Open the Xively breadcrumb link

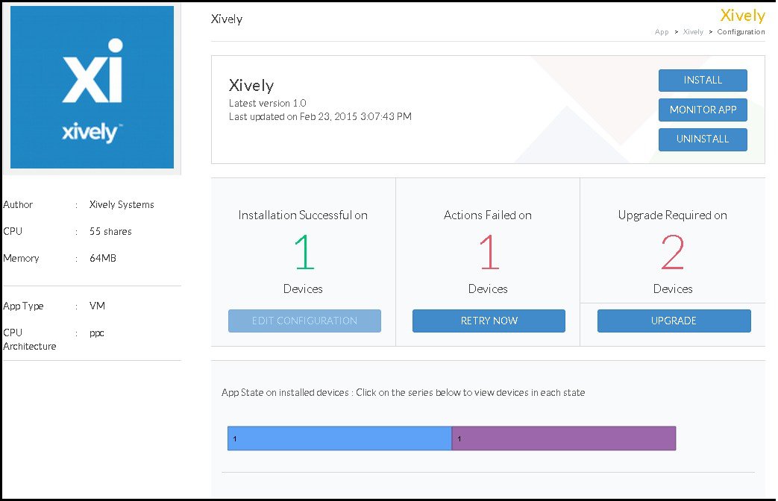[693, 32]
